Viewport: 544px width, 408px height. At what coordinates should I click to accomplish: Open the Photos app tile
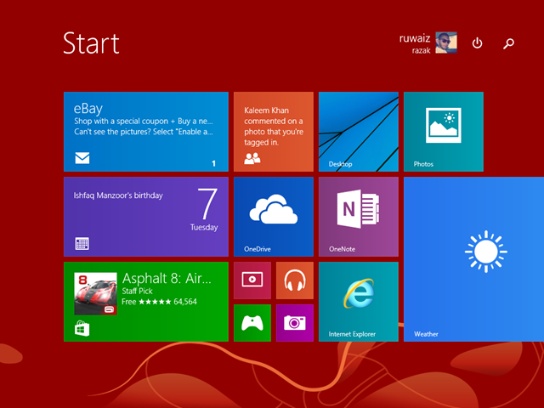point(443,131)
